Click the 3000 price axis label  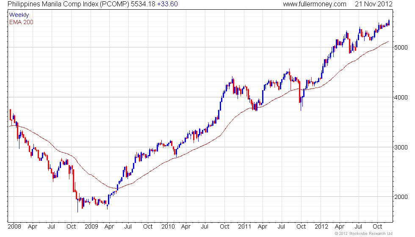(401, 147)
